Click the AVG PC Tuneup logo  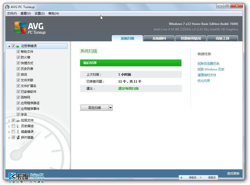coord(30,28)
